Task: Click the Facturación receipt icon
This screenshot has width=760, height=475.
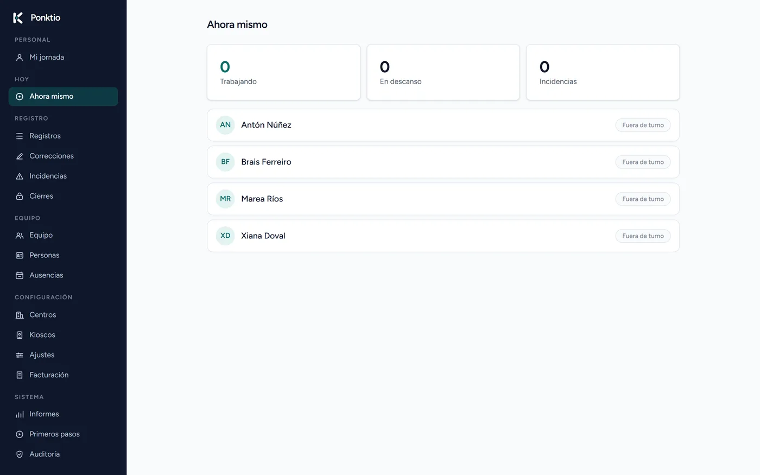Action: 20,376
